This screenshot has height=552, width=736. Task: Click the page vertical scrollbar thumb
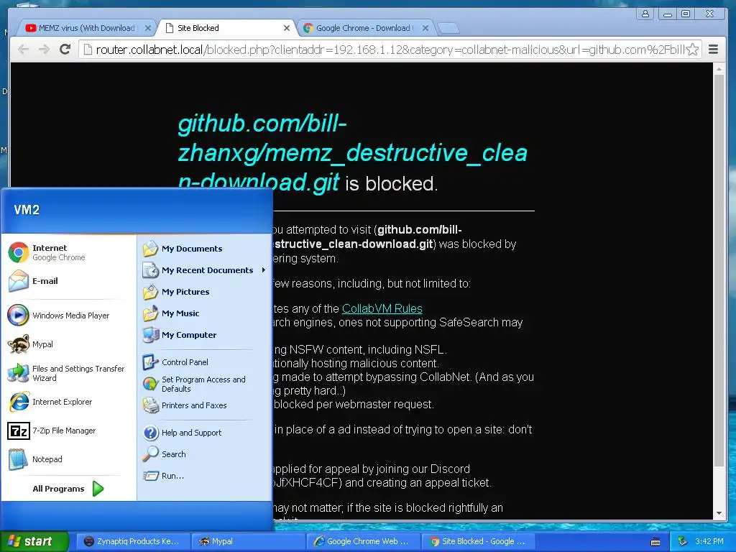tap(719, 270)
